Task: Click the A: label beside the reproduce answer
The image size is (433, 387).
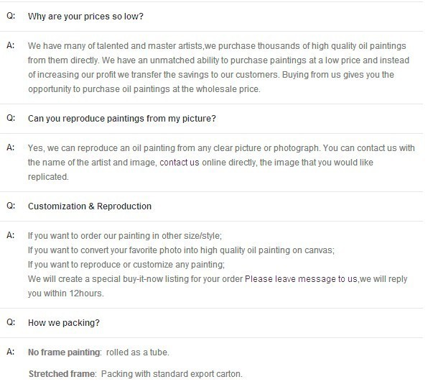Action: pyautogui.click(x=11, y=147)
